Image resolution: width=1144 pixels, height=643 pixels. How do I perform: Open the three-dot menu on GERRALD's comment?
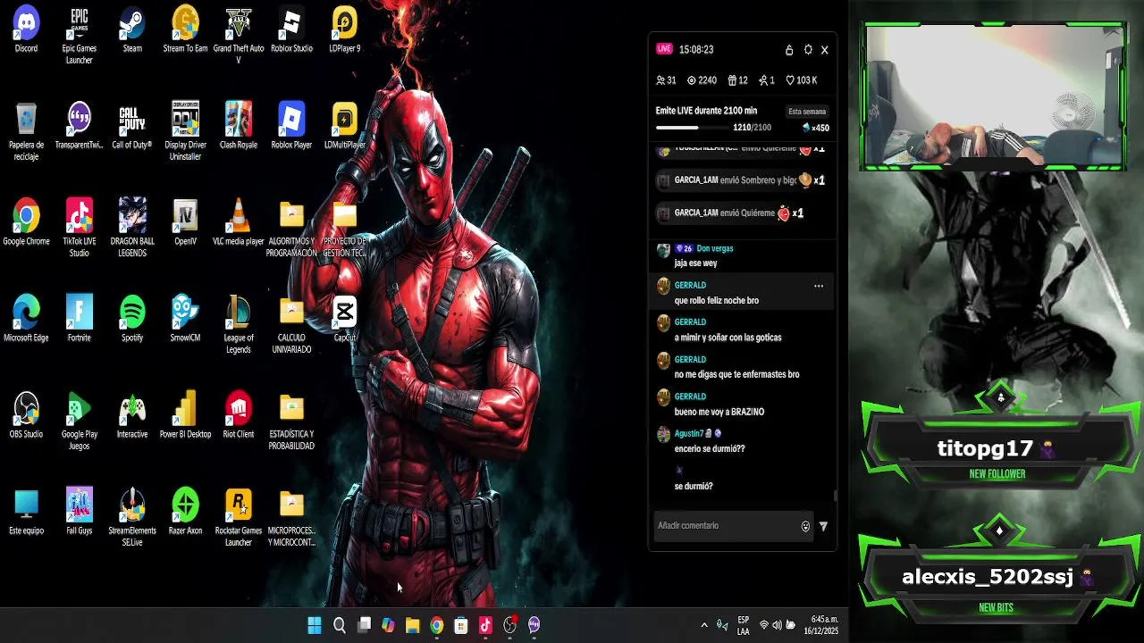click(x=818, y=286)
